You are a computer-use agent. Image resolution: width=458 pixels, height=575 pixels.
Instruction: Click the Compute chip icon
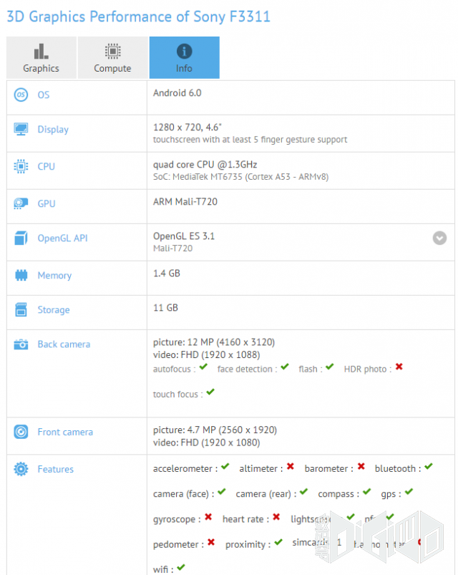point(113,51)
